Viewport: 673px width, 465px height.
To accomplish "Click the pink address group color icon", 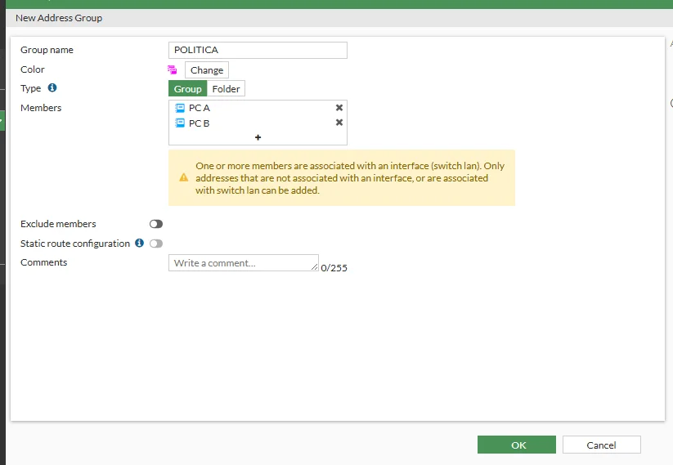I will point(172,69).
